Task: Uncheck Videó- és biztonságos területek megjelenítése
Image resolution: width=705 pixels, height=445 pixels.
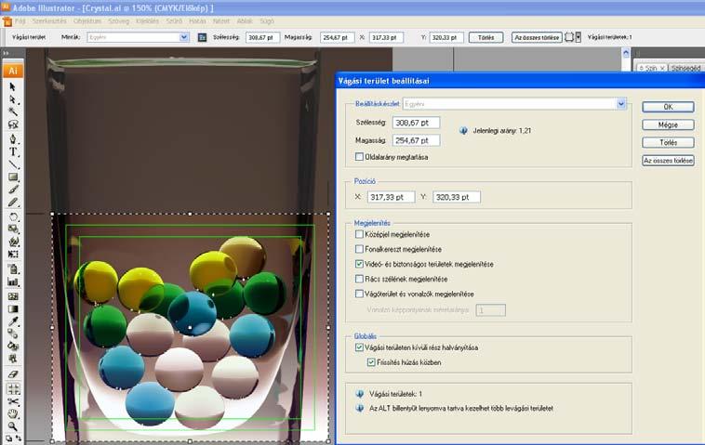Action: click(x=359, y=264)
